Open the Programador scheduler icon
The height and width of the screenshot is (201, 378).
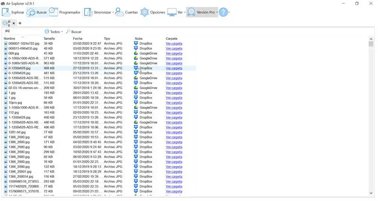53,12
